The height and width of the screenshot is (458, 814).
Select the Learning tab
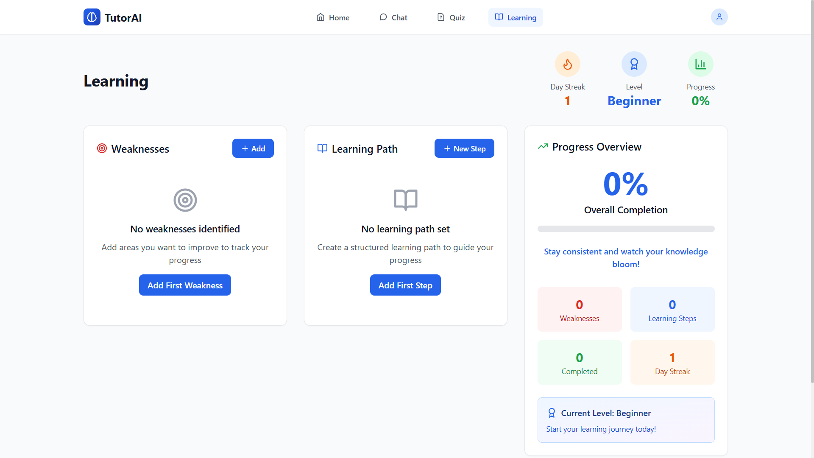[516, 17]
